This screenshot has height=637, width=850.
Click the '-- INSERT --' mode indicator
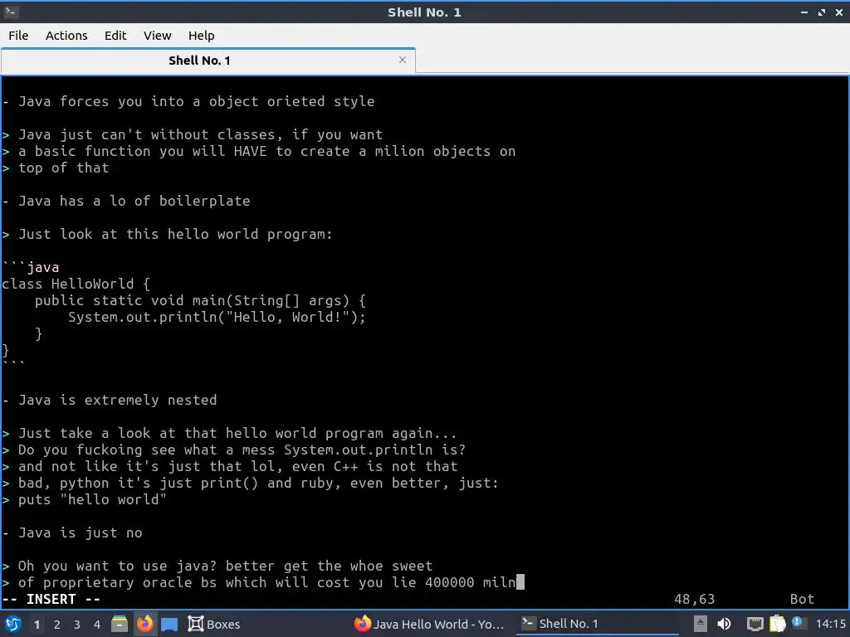pyautogui.click(x=51, y=599)
